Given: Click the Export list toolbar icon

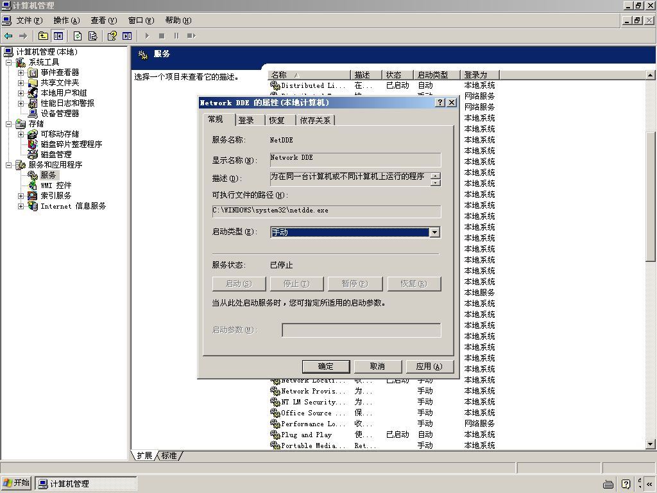Looking at the screenshot, I should tap(92, 36).
